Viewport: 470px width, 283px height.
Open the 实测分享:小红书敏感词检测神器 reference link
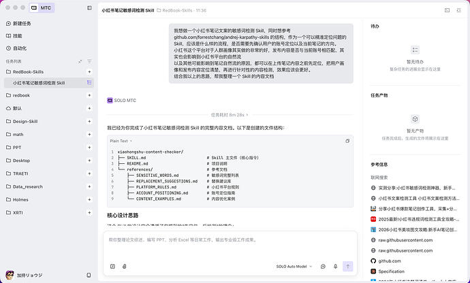point(413,188)
